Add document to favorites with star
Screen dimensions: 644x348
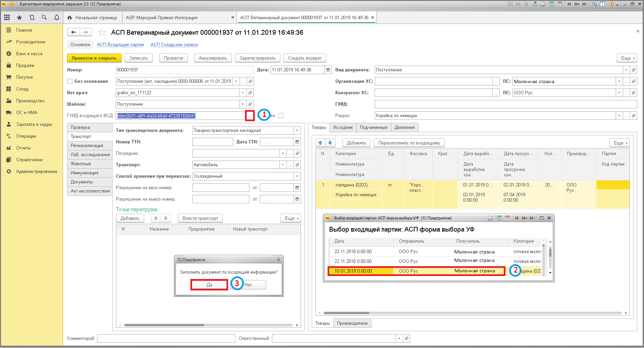pos(101,32)
